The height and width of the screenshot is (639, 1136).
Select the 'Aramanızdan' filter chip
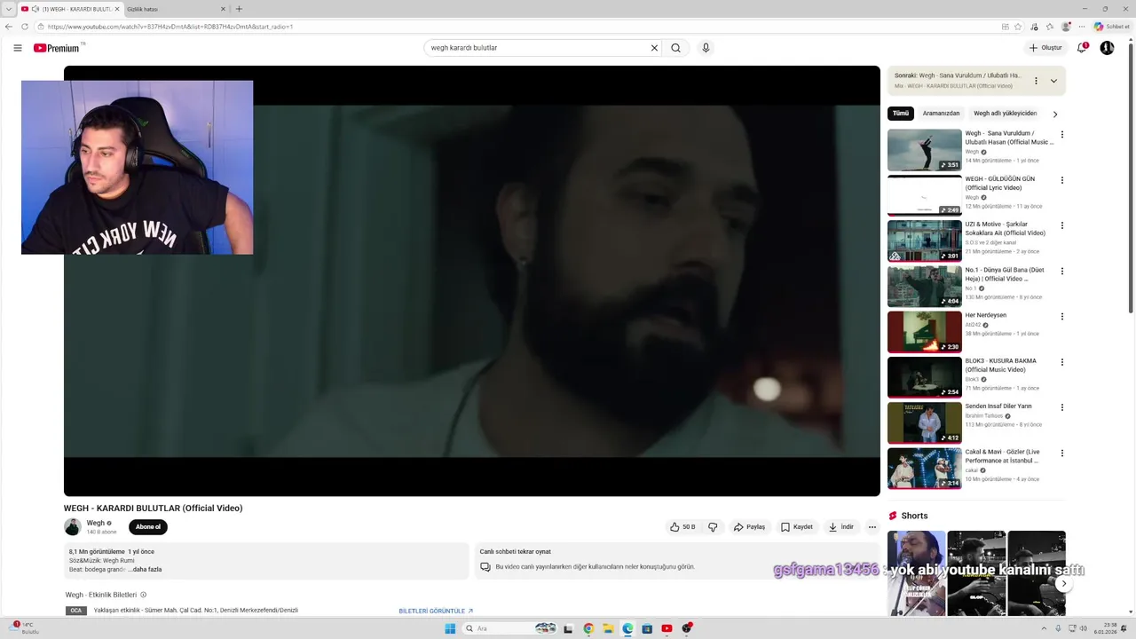pyautogui.click(x=941, y=114)
